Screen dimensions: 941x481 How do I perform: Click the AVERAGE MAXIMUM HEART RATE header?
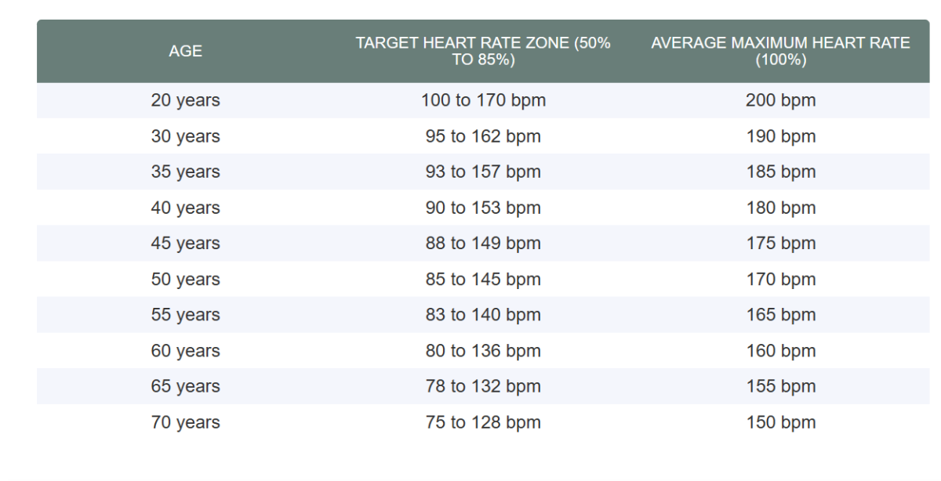click(780, 52)
